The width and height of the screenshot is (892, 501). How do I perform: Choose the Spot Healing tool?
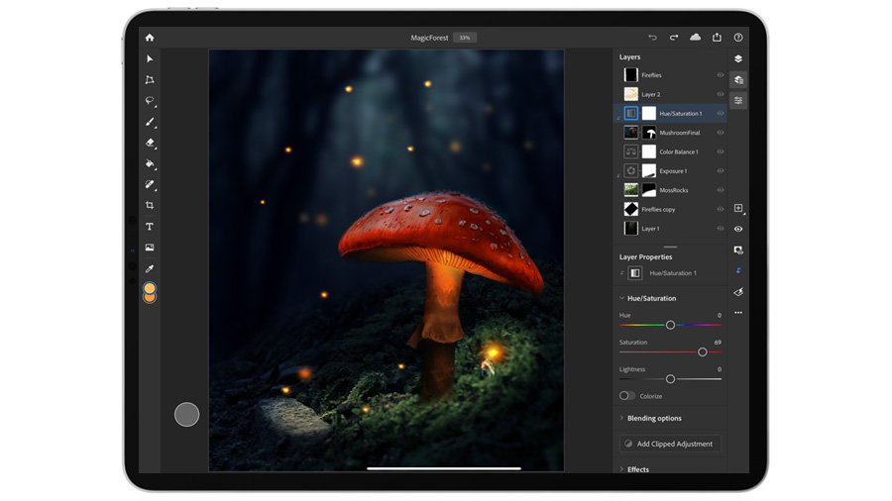[150, 184]
